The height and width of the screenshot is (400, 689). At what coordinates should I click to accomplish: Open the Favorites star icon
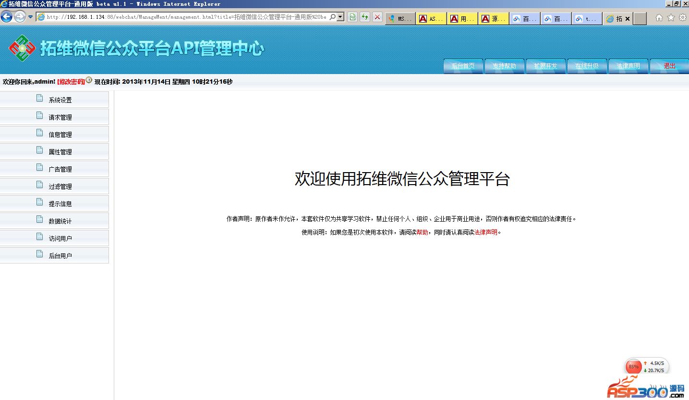click(x=671, y=18)
